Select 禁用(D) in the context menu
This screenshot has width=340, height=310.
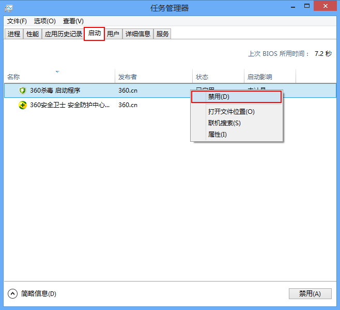pos(219,97)
